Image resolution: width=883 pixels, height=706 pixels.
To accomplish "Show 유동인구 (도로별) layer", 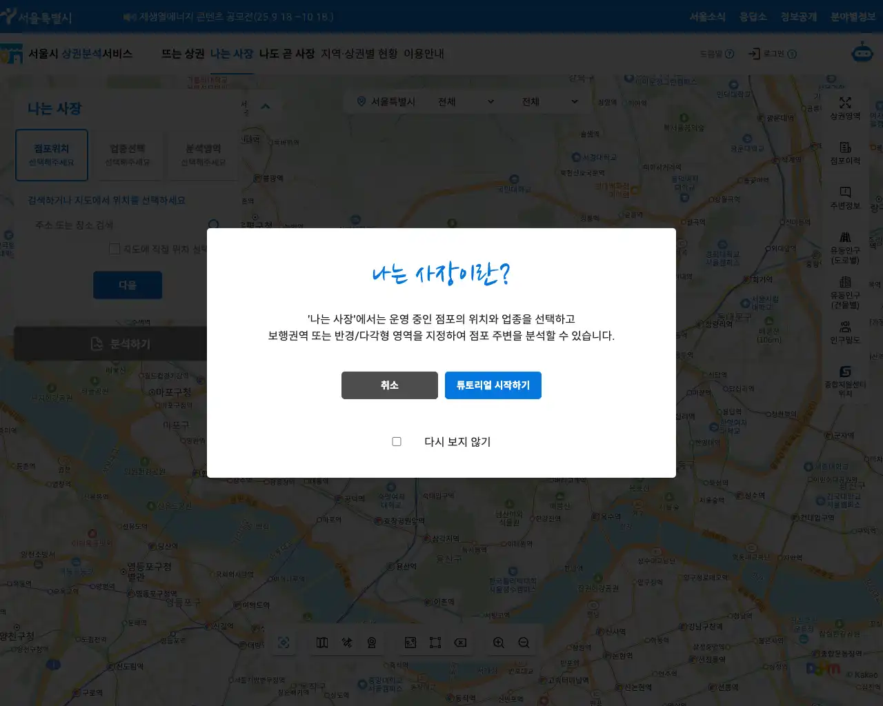I will coord(845,248).
